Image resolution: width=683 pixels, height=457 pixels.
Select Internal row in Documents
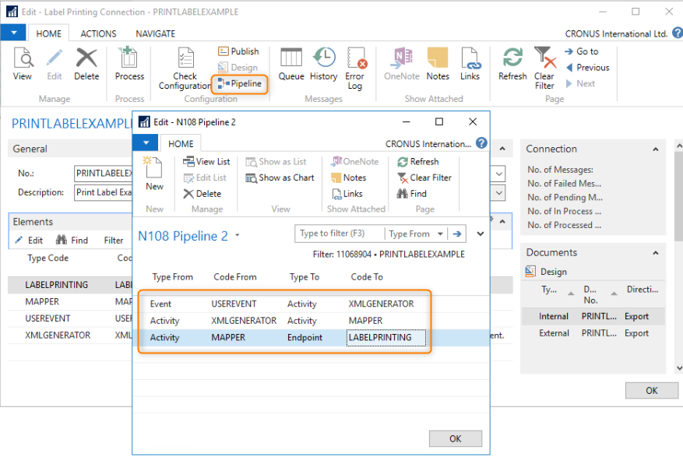(593, 316)
